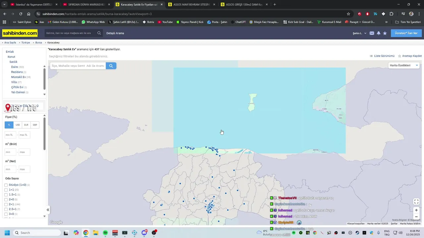The width and height of the screenshot is (424, 238).
Task: Bookmark this page with the star icon
Action: (x=348, y=14)
